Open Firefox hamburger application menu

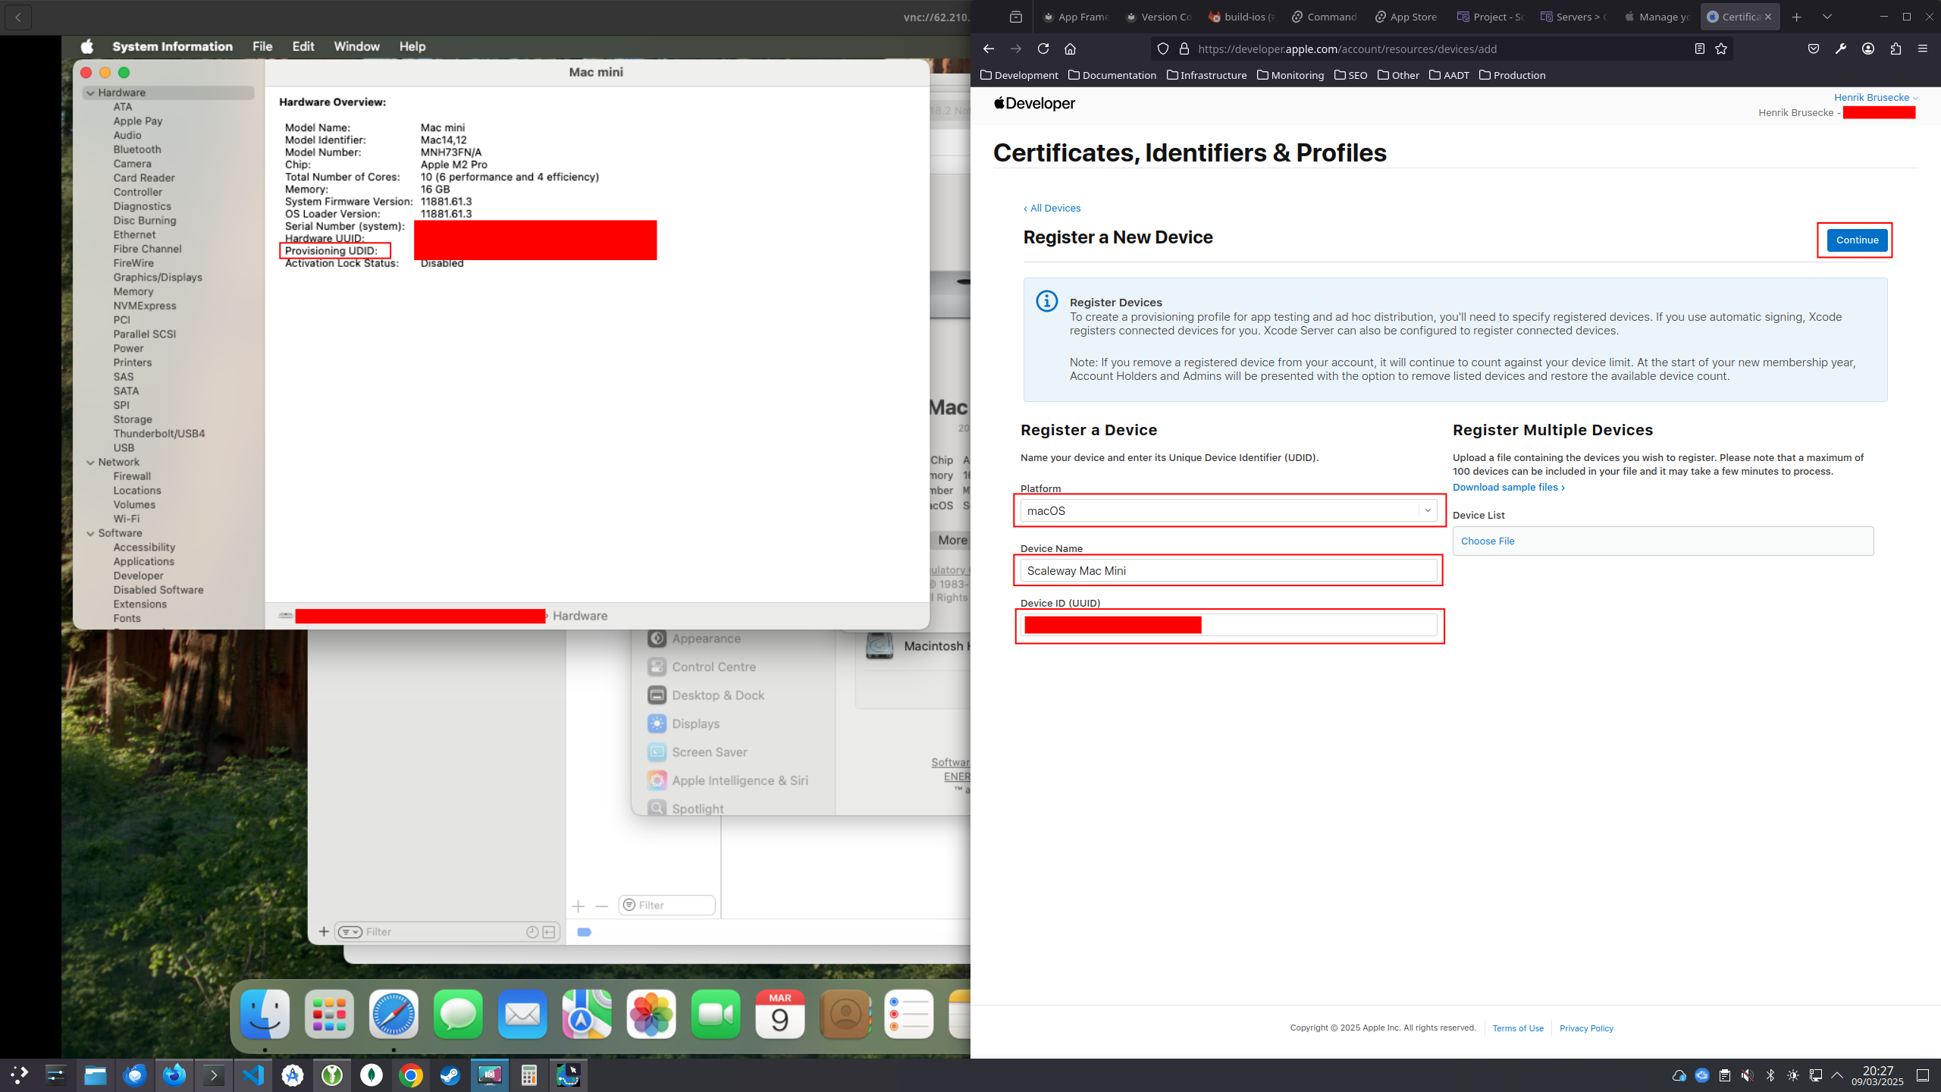click(1923, 49)
